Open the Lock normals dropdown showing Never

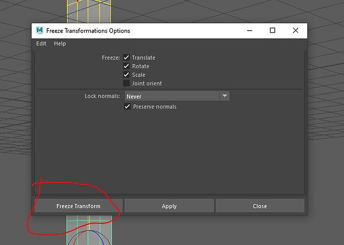(x=177, y=96)
